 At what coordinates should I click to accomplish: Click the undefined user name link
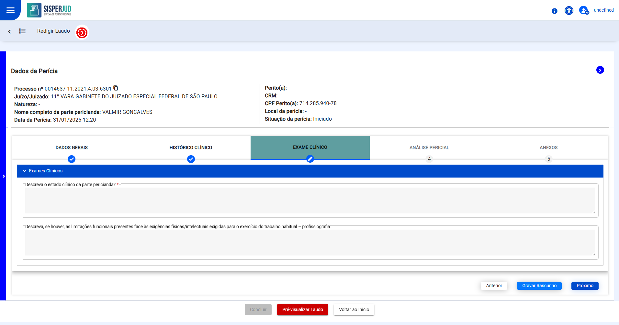pyautogui.click(x=604, y=10)
